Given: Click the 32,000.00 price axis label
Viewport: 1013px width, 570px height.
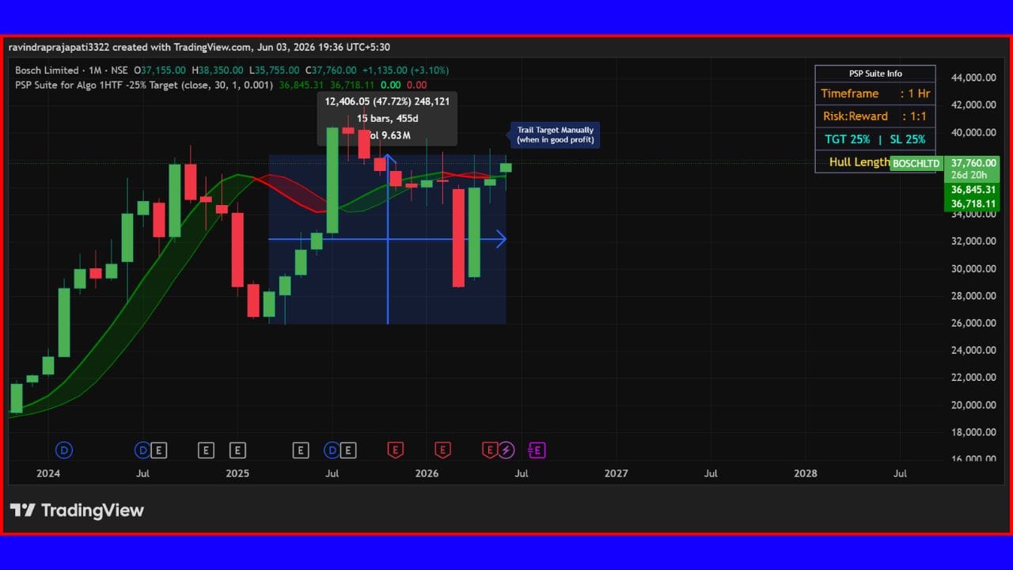Looking at the screenshot, I should [973, 241].
